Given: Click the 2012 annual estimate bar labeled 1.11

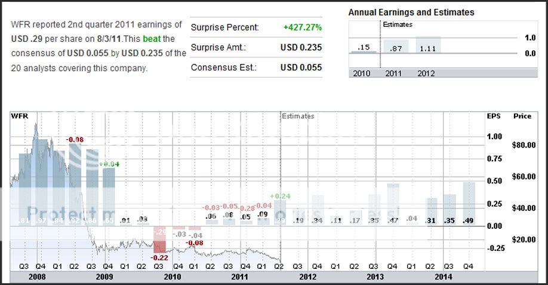Looking at the screenshot, I should 427,45.
